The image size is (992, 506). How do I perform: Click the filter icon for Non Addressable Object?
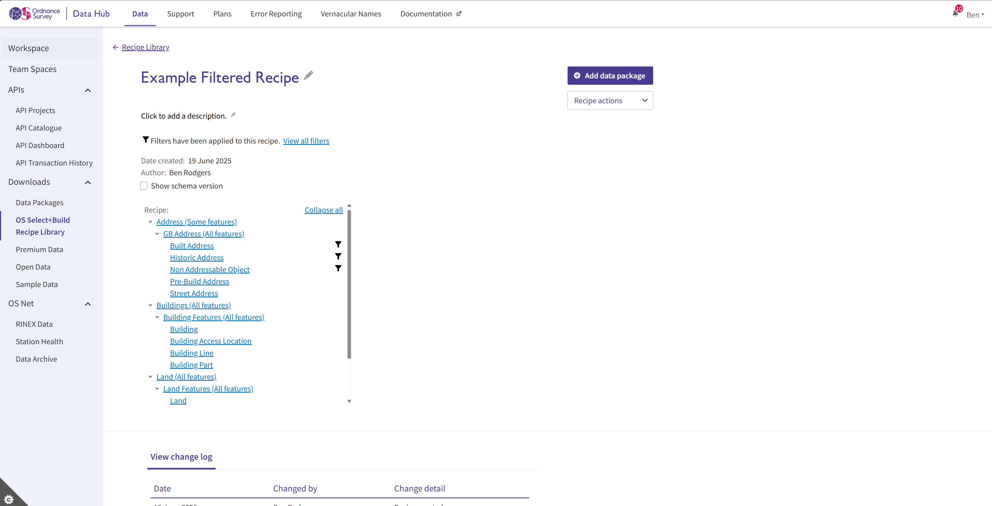pyautogui.click(x=338, y=268)
